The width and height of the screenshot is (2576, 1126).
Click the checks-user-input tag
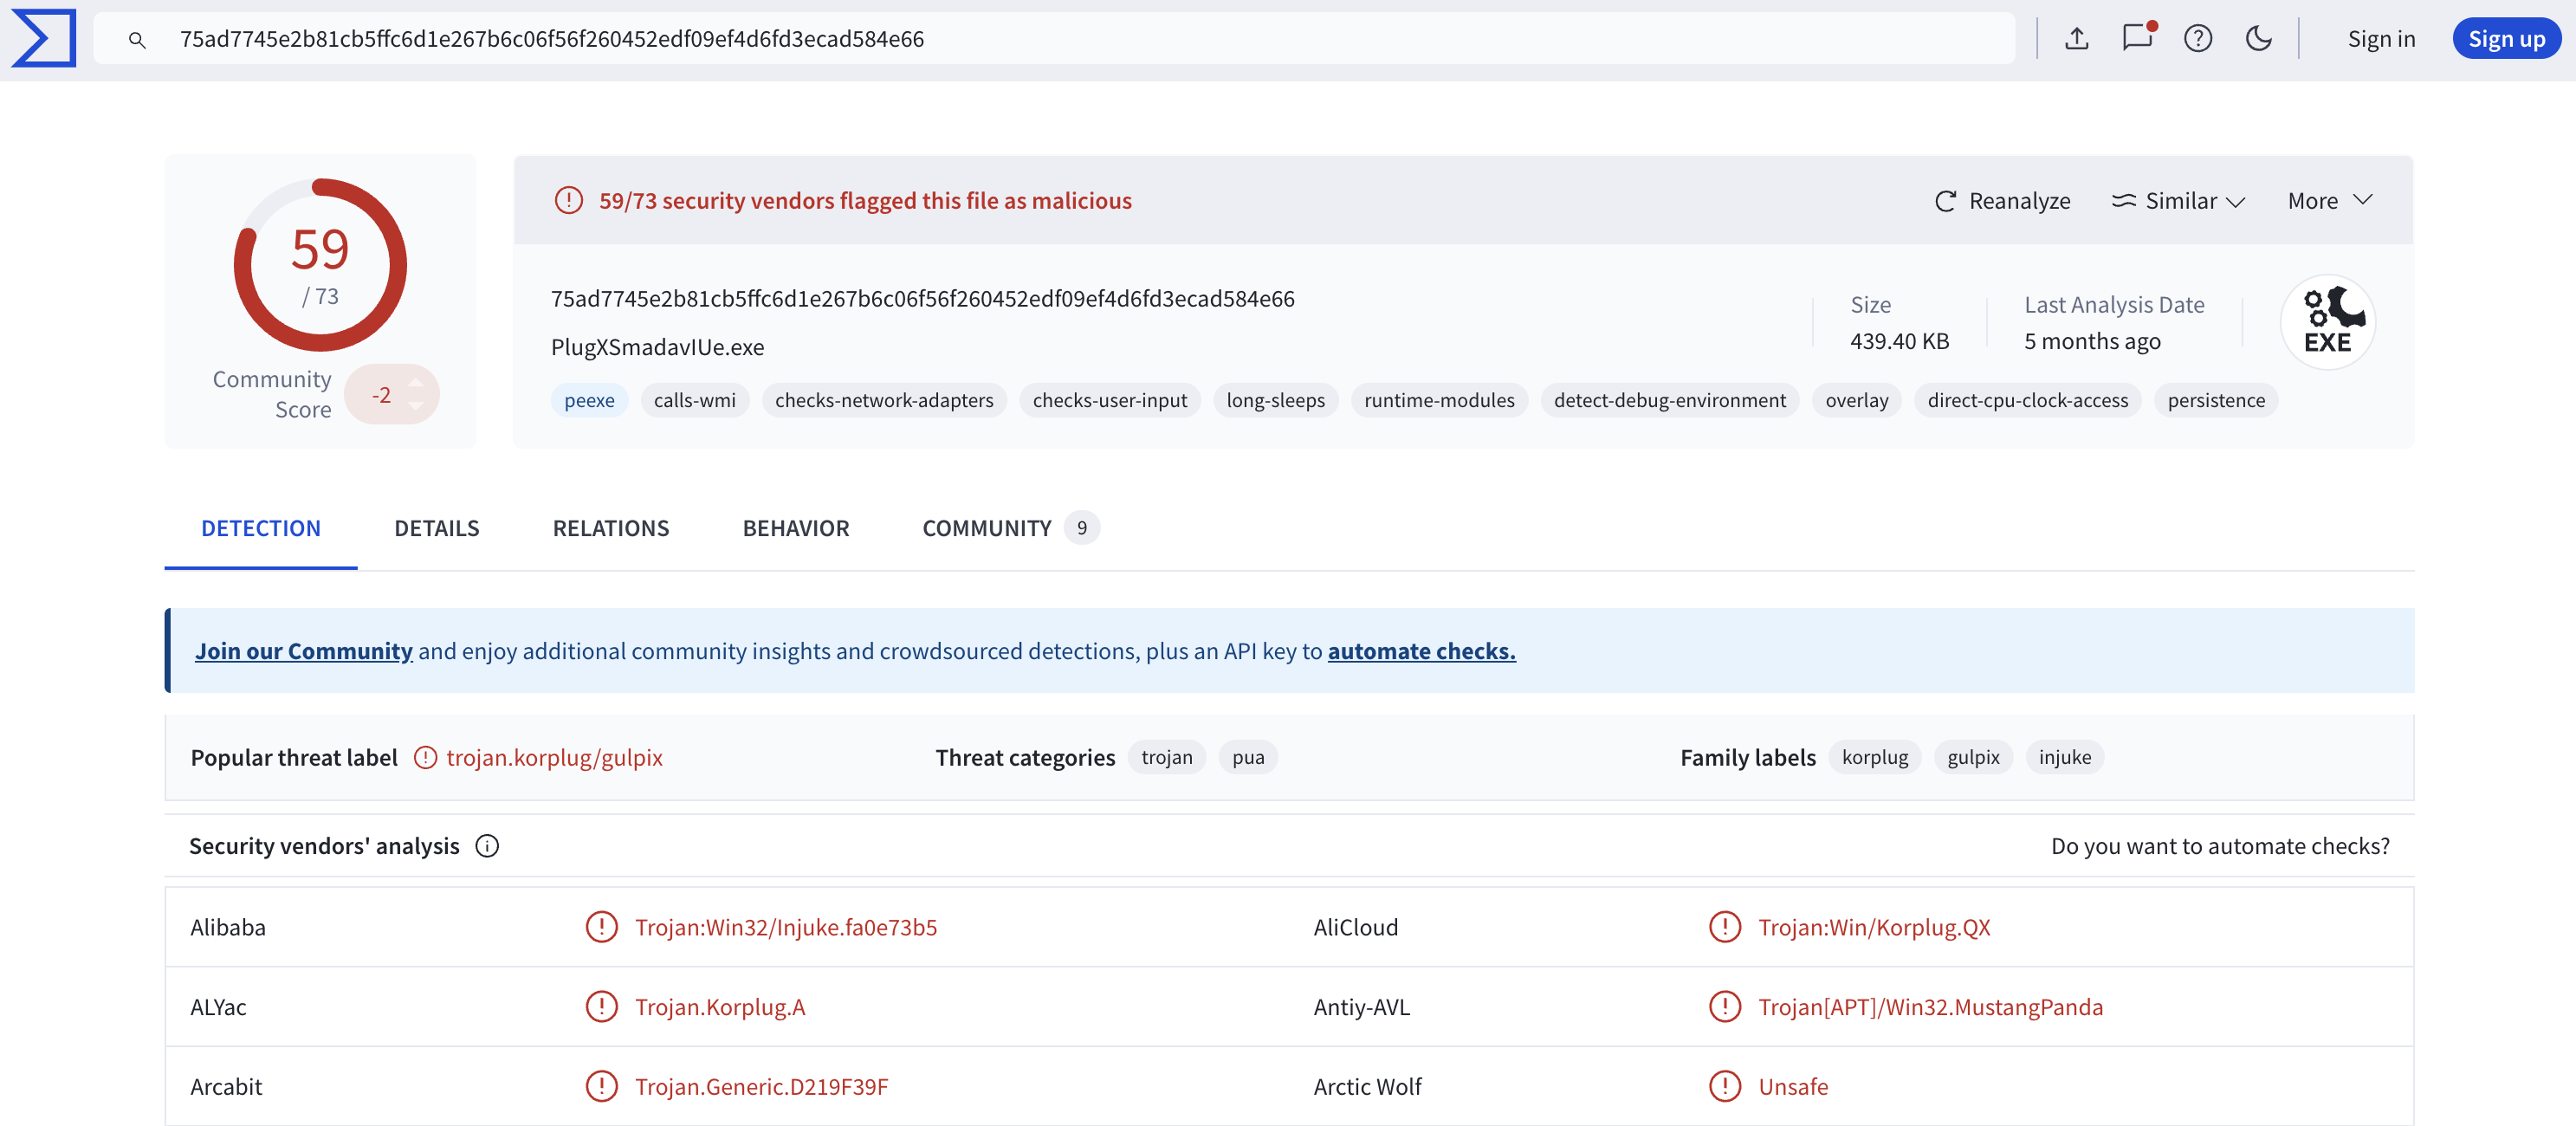coord(1110,400)
